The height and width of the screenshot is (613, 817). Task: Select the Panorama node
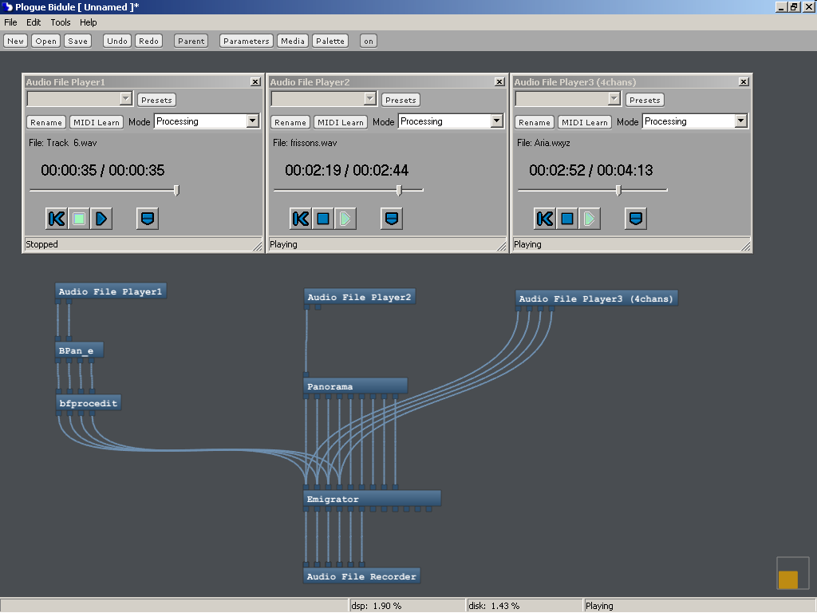coord(355,386)
